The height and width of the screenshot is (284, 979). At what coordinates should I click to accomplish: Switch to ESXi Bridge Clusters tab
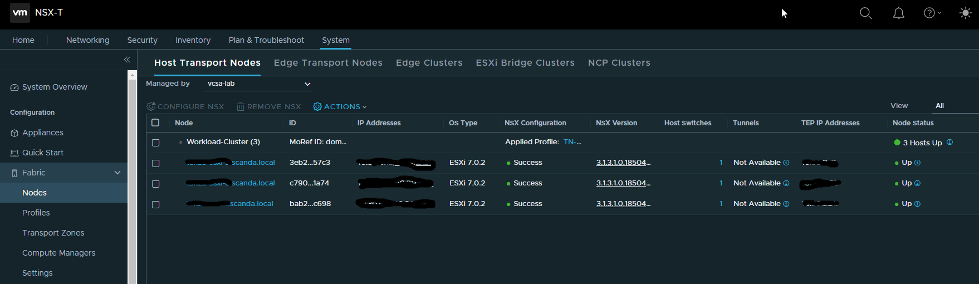pyautogui.click(x=525, y=62)
